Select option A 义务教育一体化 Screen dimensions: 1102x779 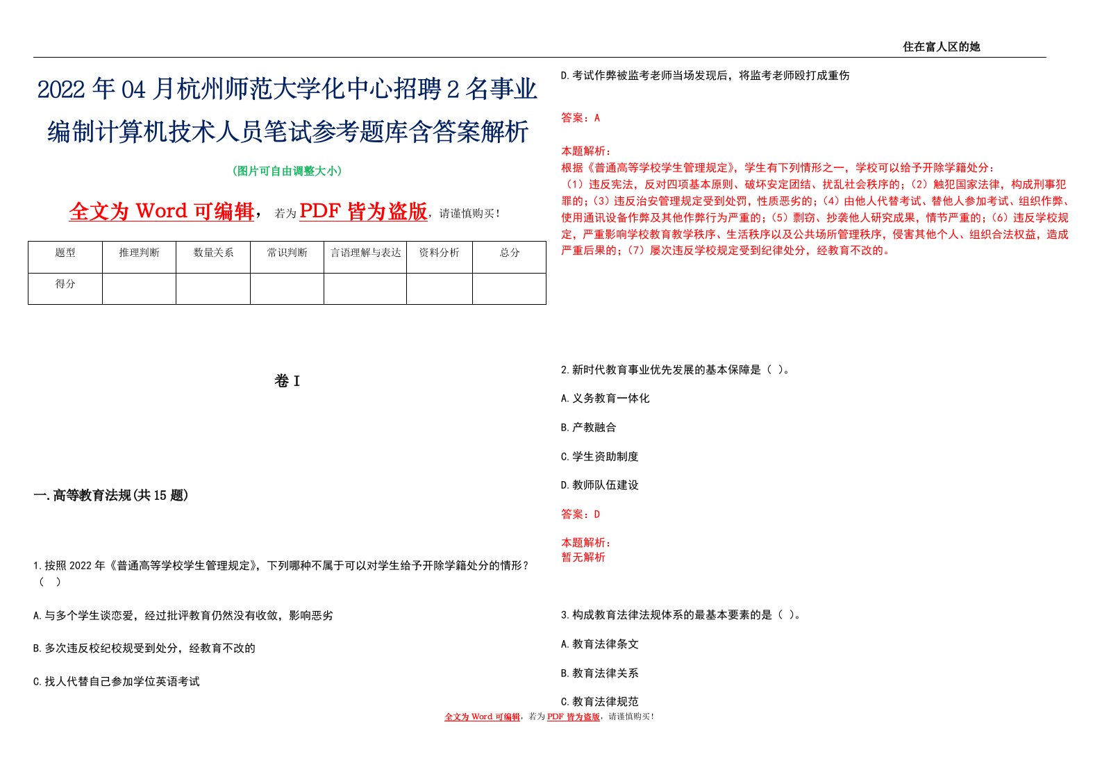[606, 399]
